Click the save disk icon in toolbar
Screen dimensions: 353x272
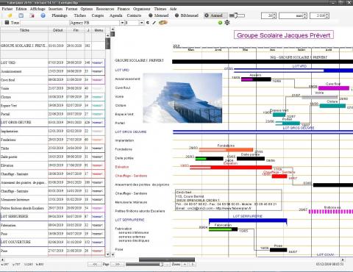pyautogui.click(x=21, y=15)
